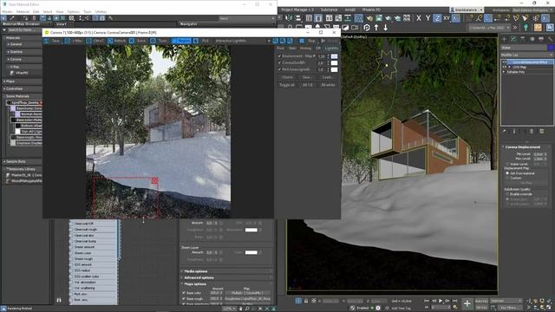
Task: Click the All white button in LightMix
Action: point(328,85)
